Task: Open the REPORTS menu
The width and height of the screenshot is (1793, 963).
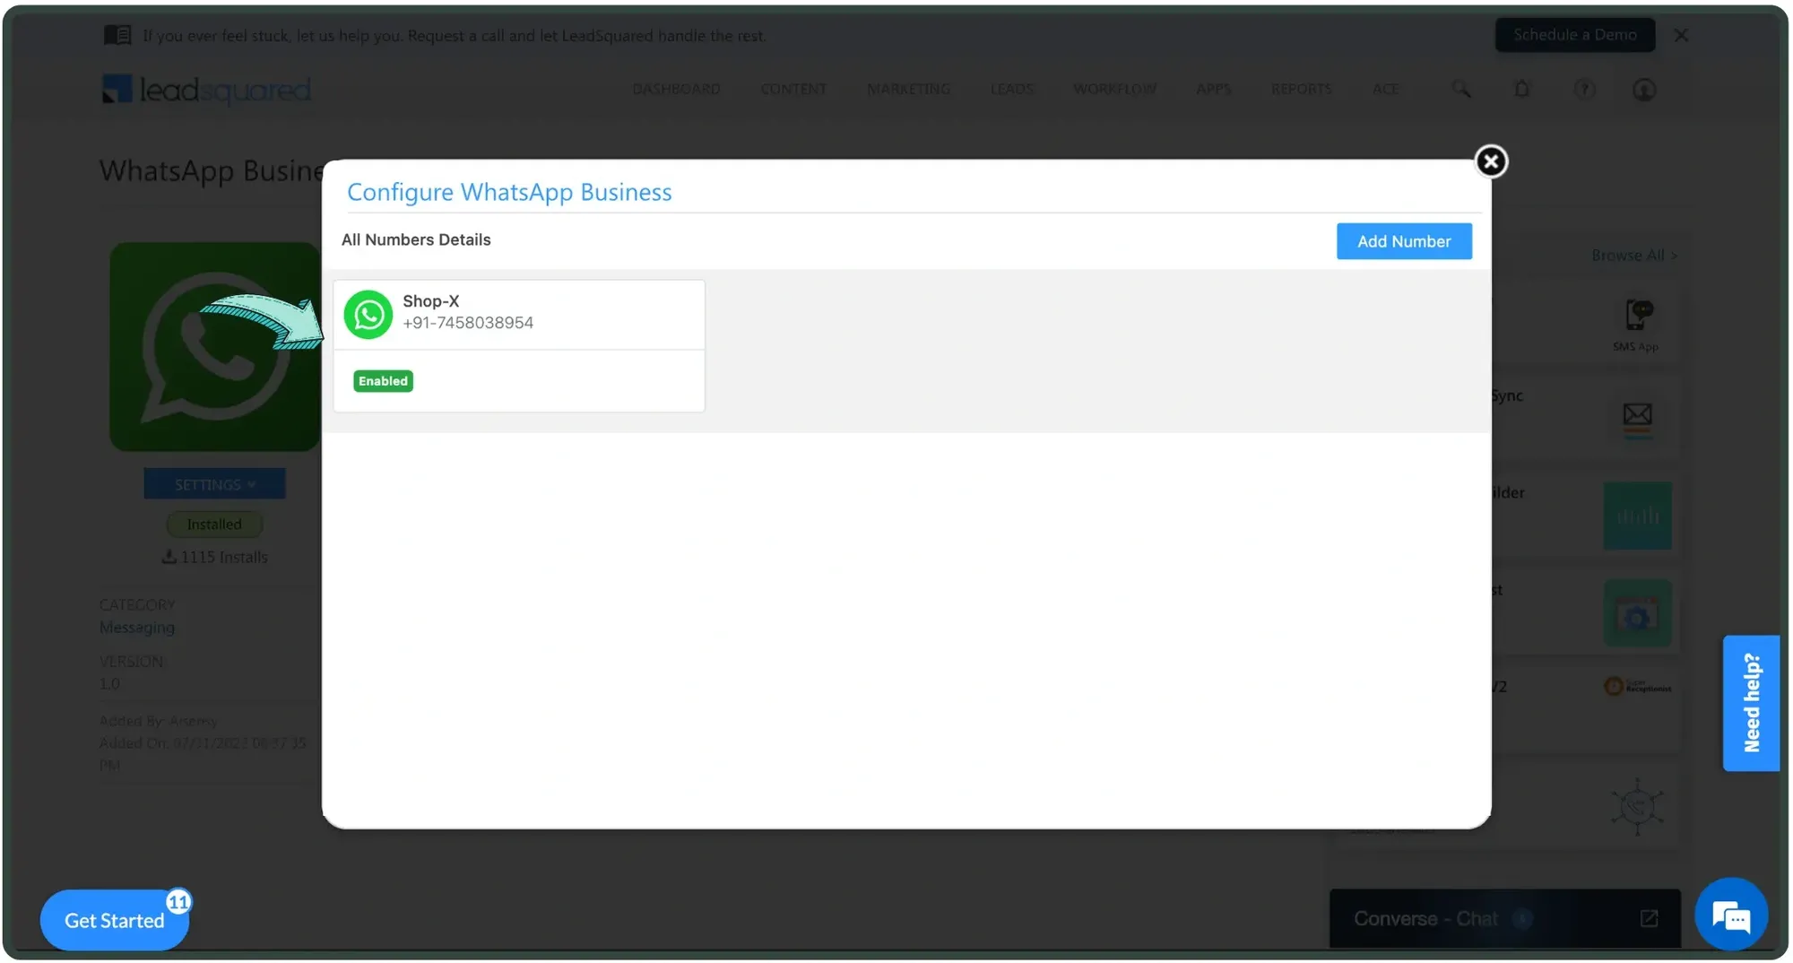Action: [1301, 89]
